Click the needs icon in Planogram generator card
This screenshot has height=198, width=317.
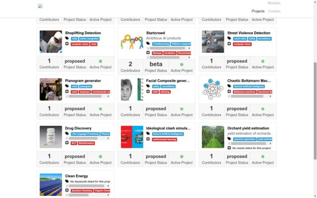coord(67,92)
